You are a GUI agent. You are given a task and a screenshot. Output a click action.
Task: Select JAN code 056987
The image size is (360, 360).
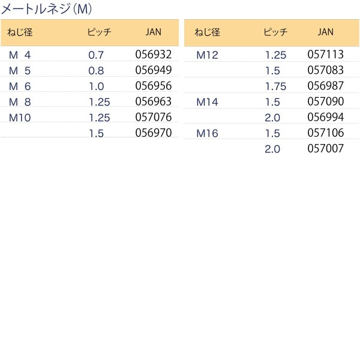click(x=325, y=86)
